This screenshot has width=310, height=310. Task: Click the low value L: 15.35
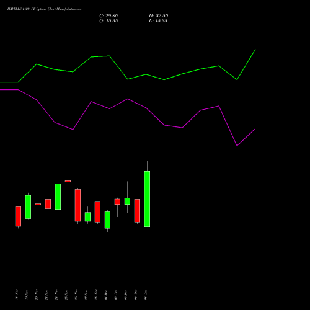click(158, 21)
